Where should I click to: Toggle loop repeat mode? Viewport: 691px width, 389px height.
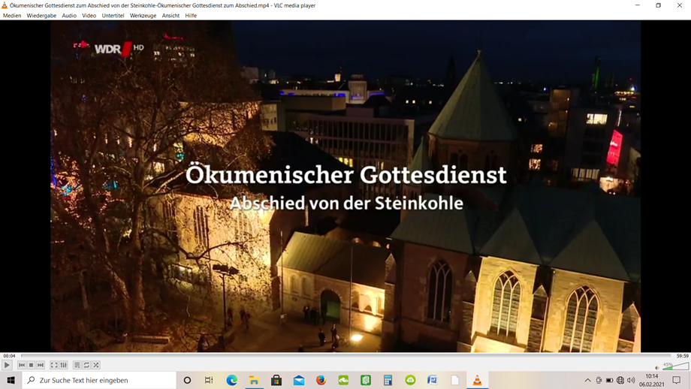coord(86,365)
